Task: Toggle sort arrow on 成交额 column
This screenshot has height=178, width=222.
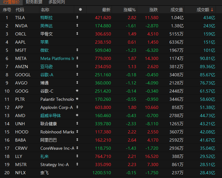Action: pos(212,10)
